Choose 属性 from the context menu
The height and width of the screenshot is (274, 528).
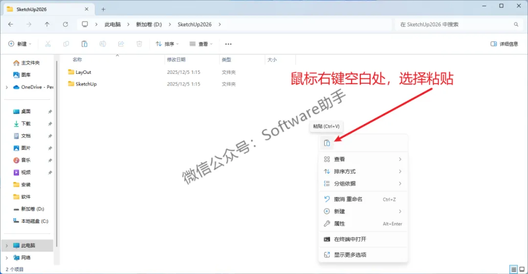pos(363,224)
